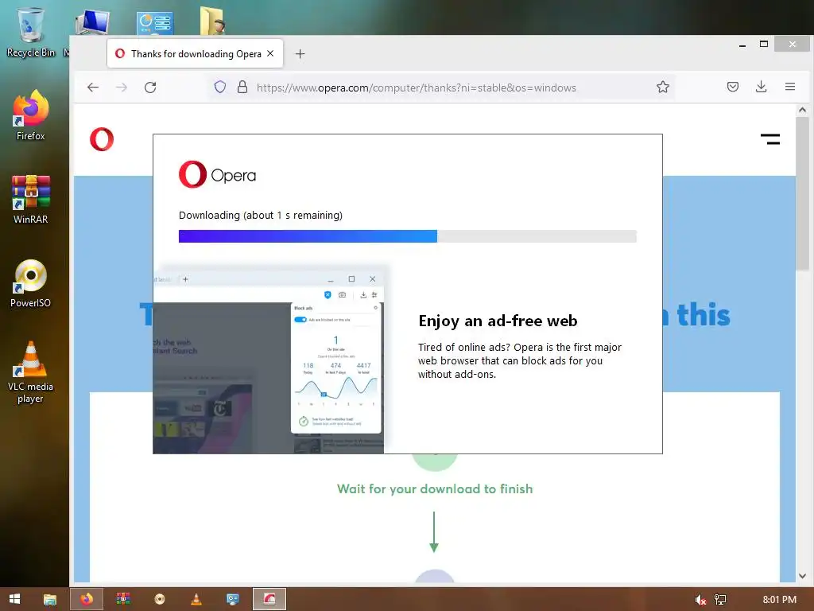Open VLC media player desktop shortcut
Screen dimensions: 814x611
[30, 372]
